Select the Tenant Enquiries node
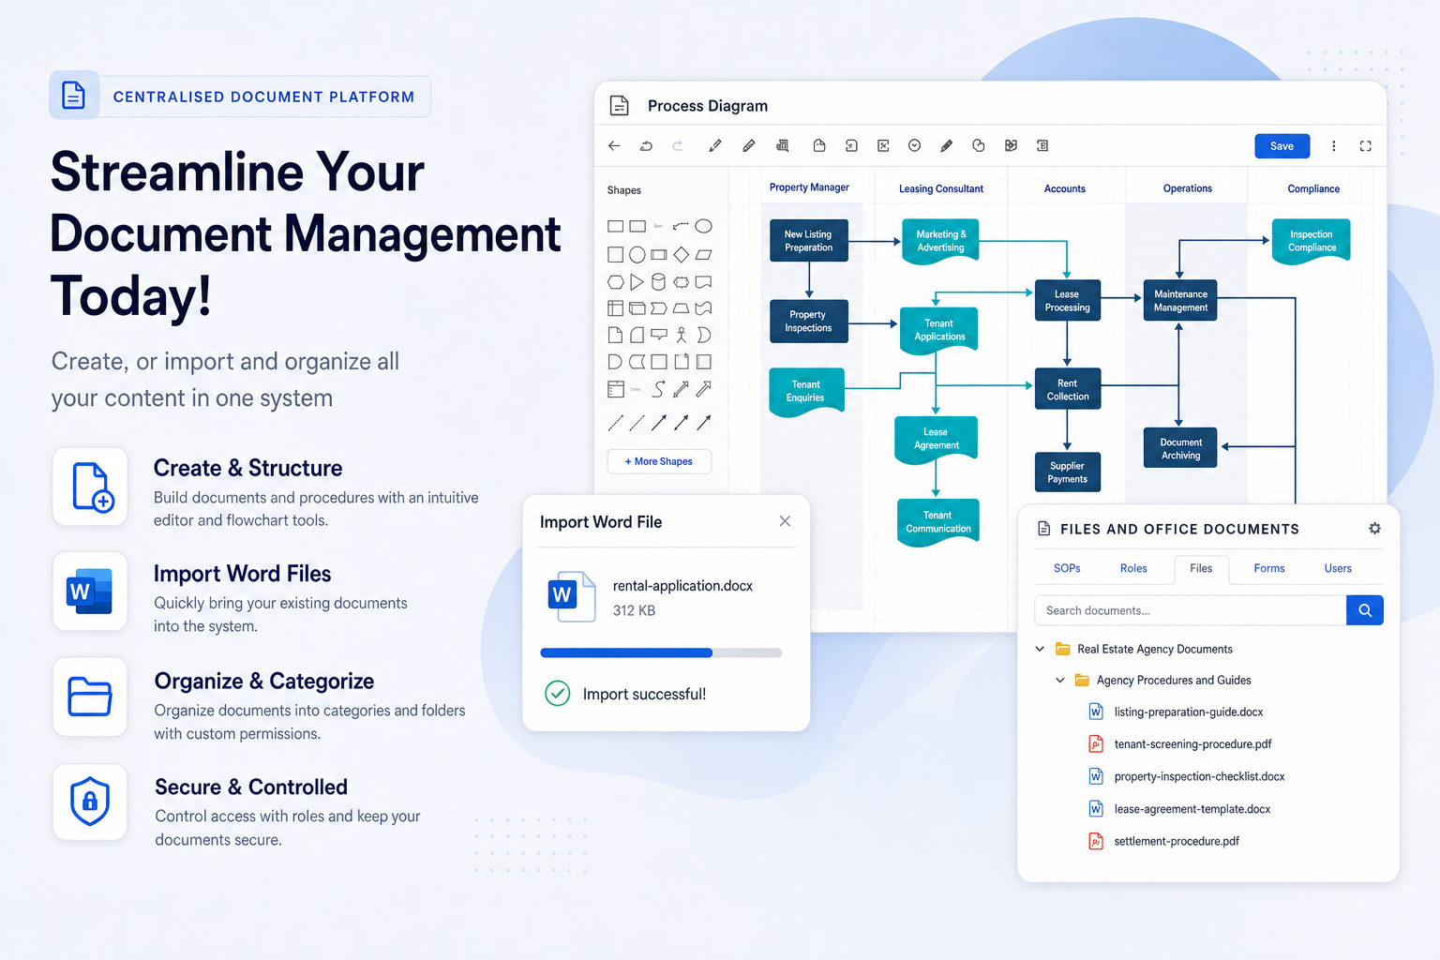1440x960 pixels. [805, 391]
